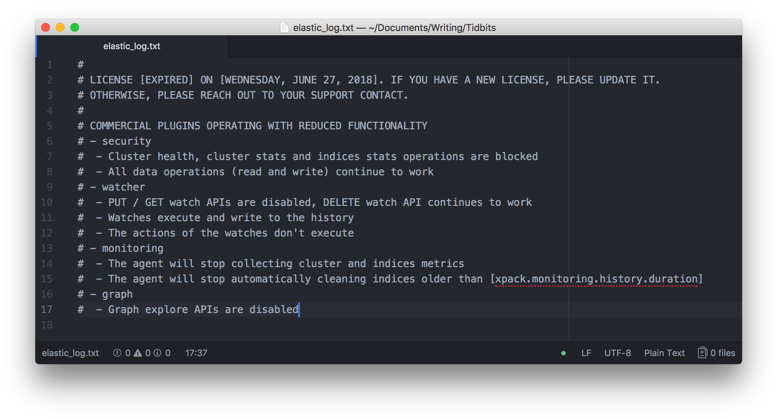Screen dimensions: 777x418
Task: Click the window title elastic_log.txt text
Action: point(323,28)
